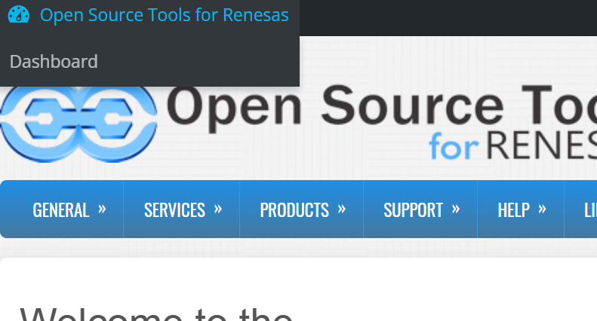Select Dashboard from the admin dropdown
Viewport: 597px width, 321px height.
[x=54, y=62]
